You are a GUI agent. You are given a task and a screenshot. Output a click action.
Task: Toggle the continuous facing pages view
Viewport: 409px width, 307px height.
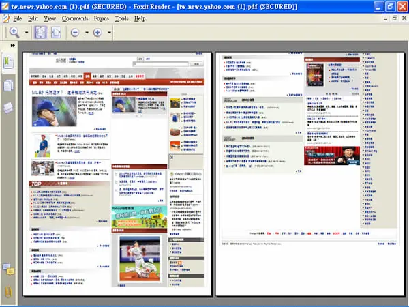click(x=40, y=32)
